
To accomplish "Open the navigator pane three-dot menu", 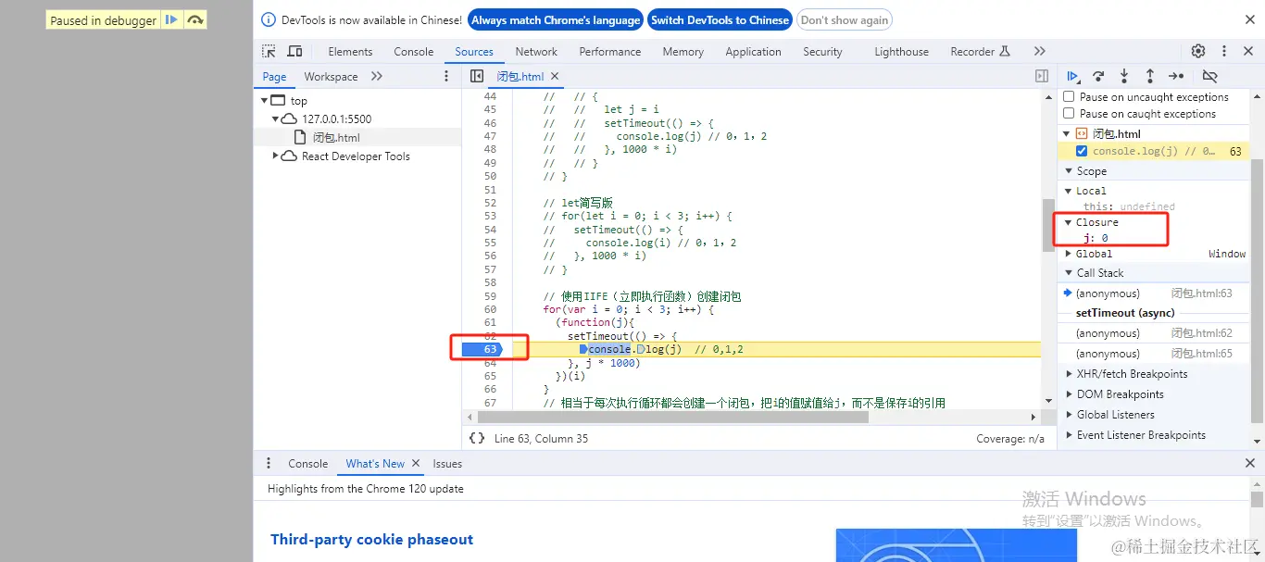I will 446,77.
